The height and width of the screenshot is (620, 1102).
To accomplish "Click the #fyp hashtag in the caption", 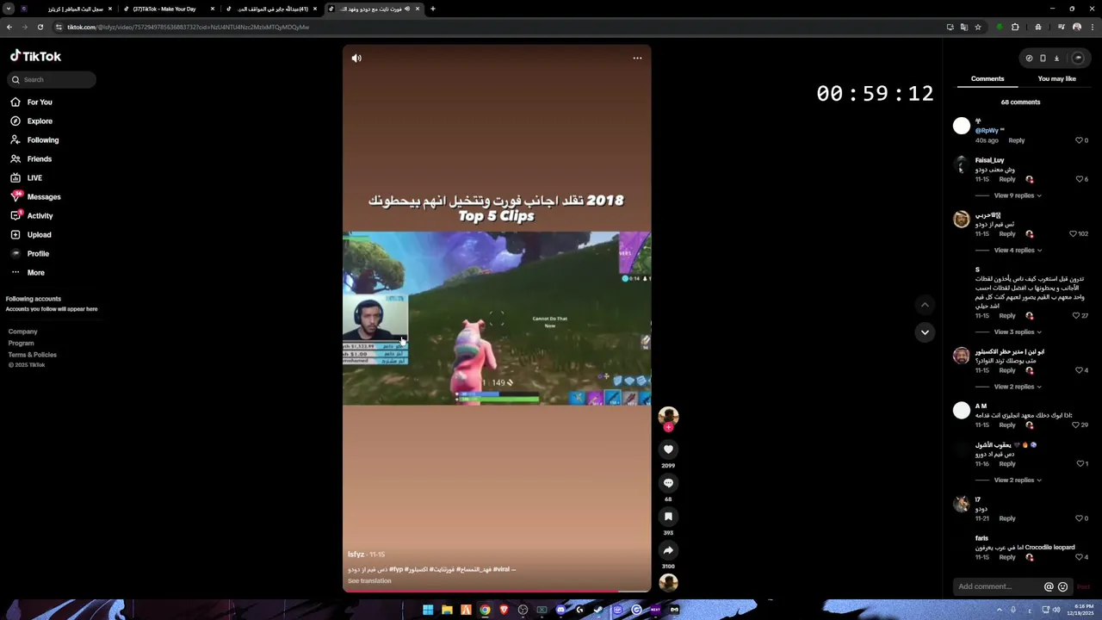I will [x=396, y=569].
